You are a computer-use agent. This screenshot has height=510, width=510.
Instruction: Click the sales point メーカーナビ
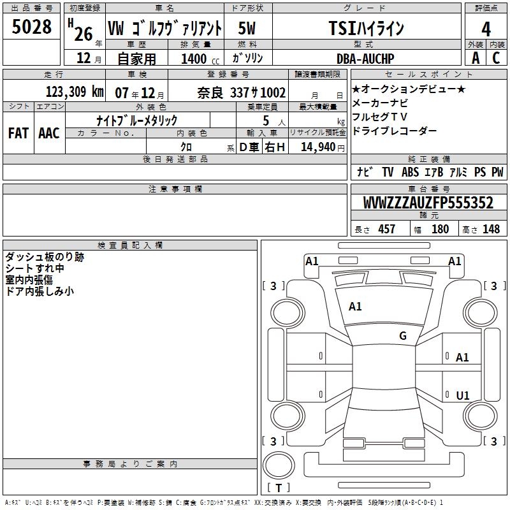tap(380, 103)
